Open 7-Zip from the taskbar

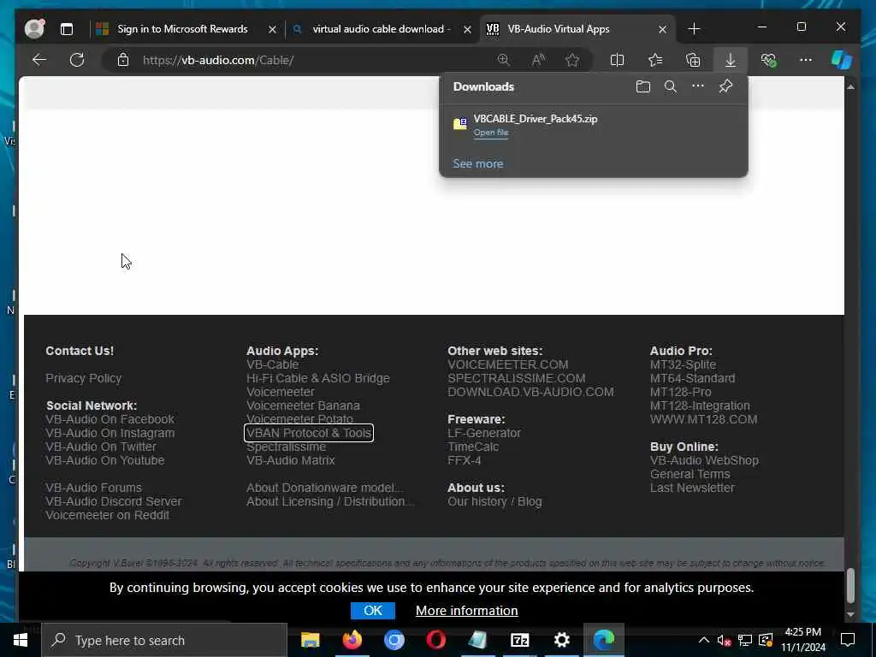(519, 640)
